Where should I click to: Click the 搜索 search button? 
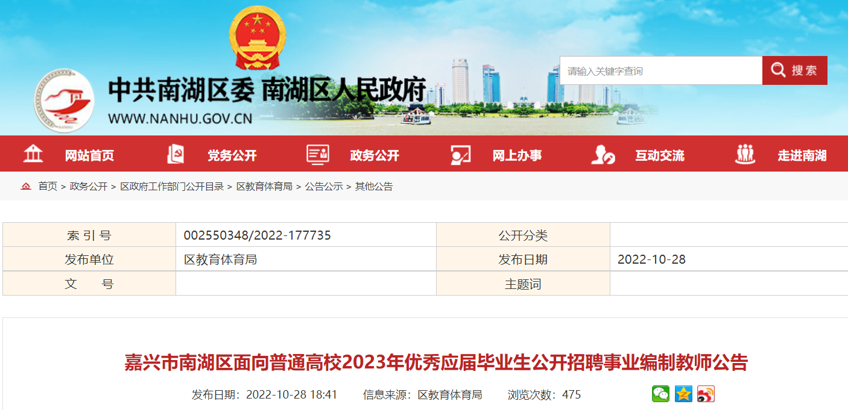pyautogui.click(x=795, y=70)
